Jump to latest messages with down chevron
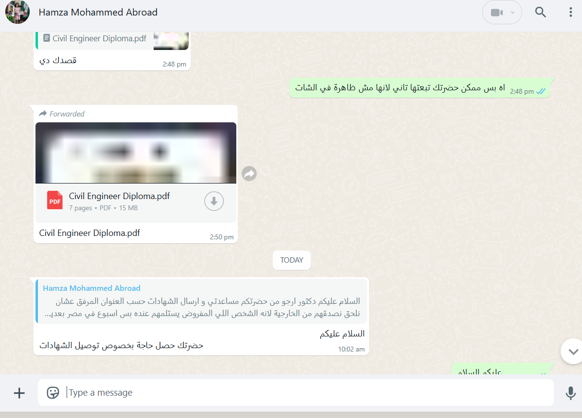 573,351
